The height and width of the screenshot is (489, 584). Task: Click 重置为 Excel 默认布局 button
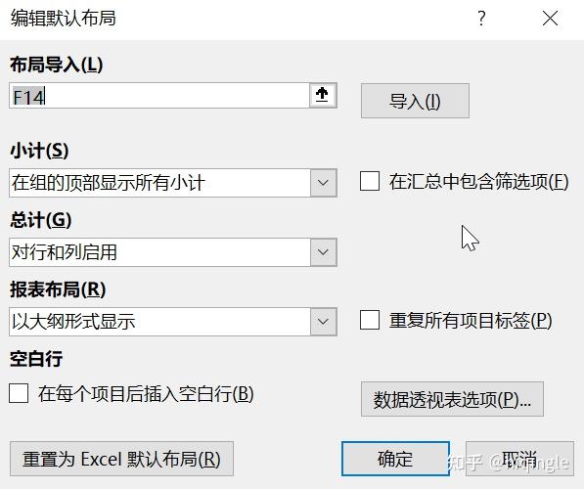pyautogui.click(x=122, y=459)
